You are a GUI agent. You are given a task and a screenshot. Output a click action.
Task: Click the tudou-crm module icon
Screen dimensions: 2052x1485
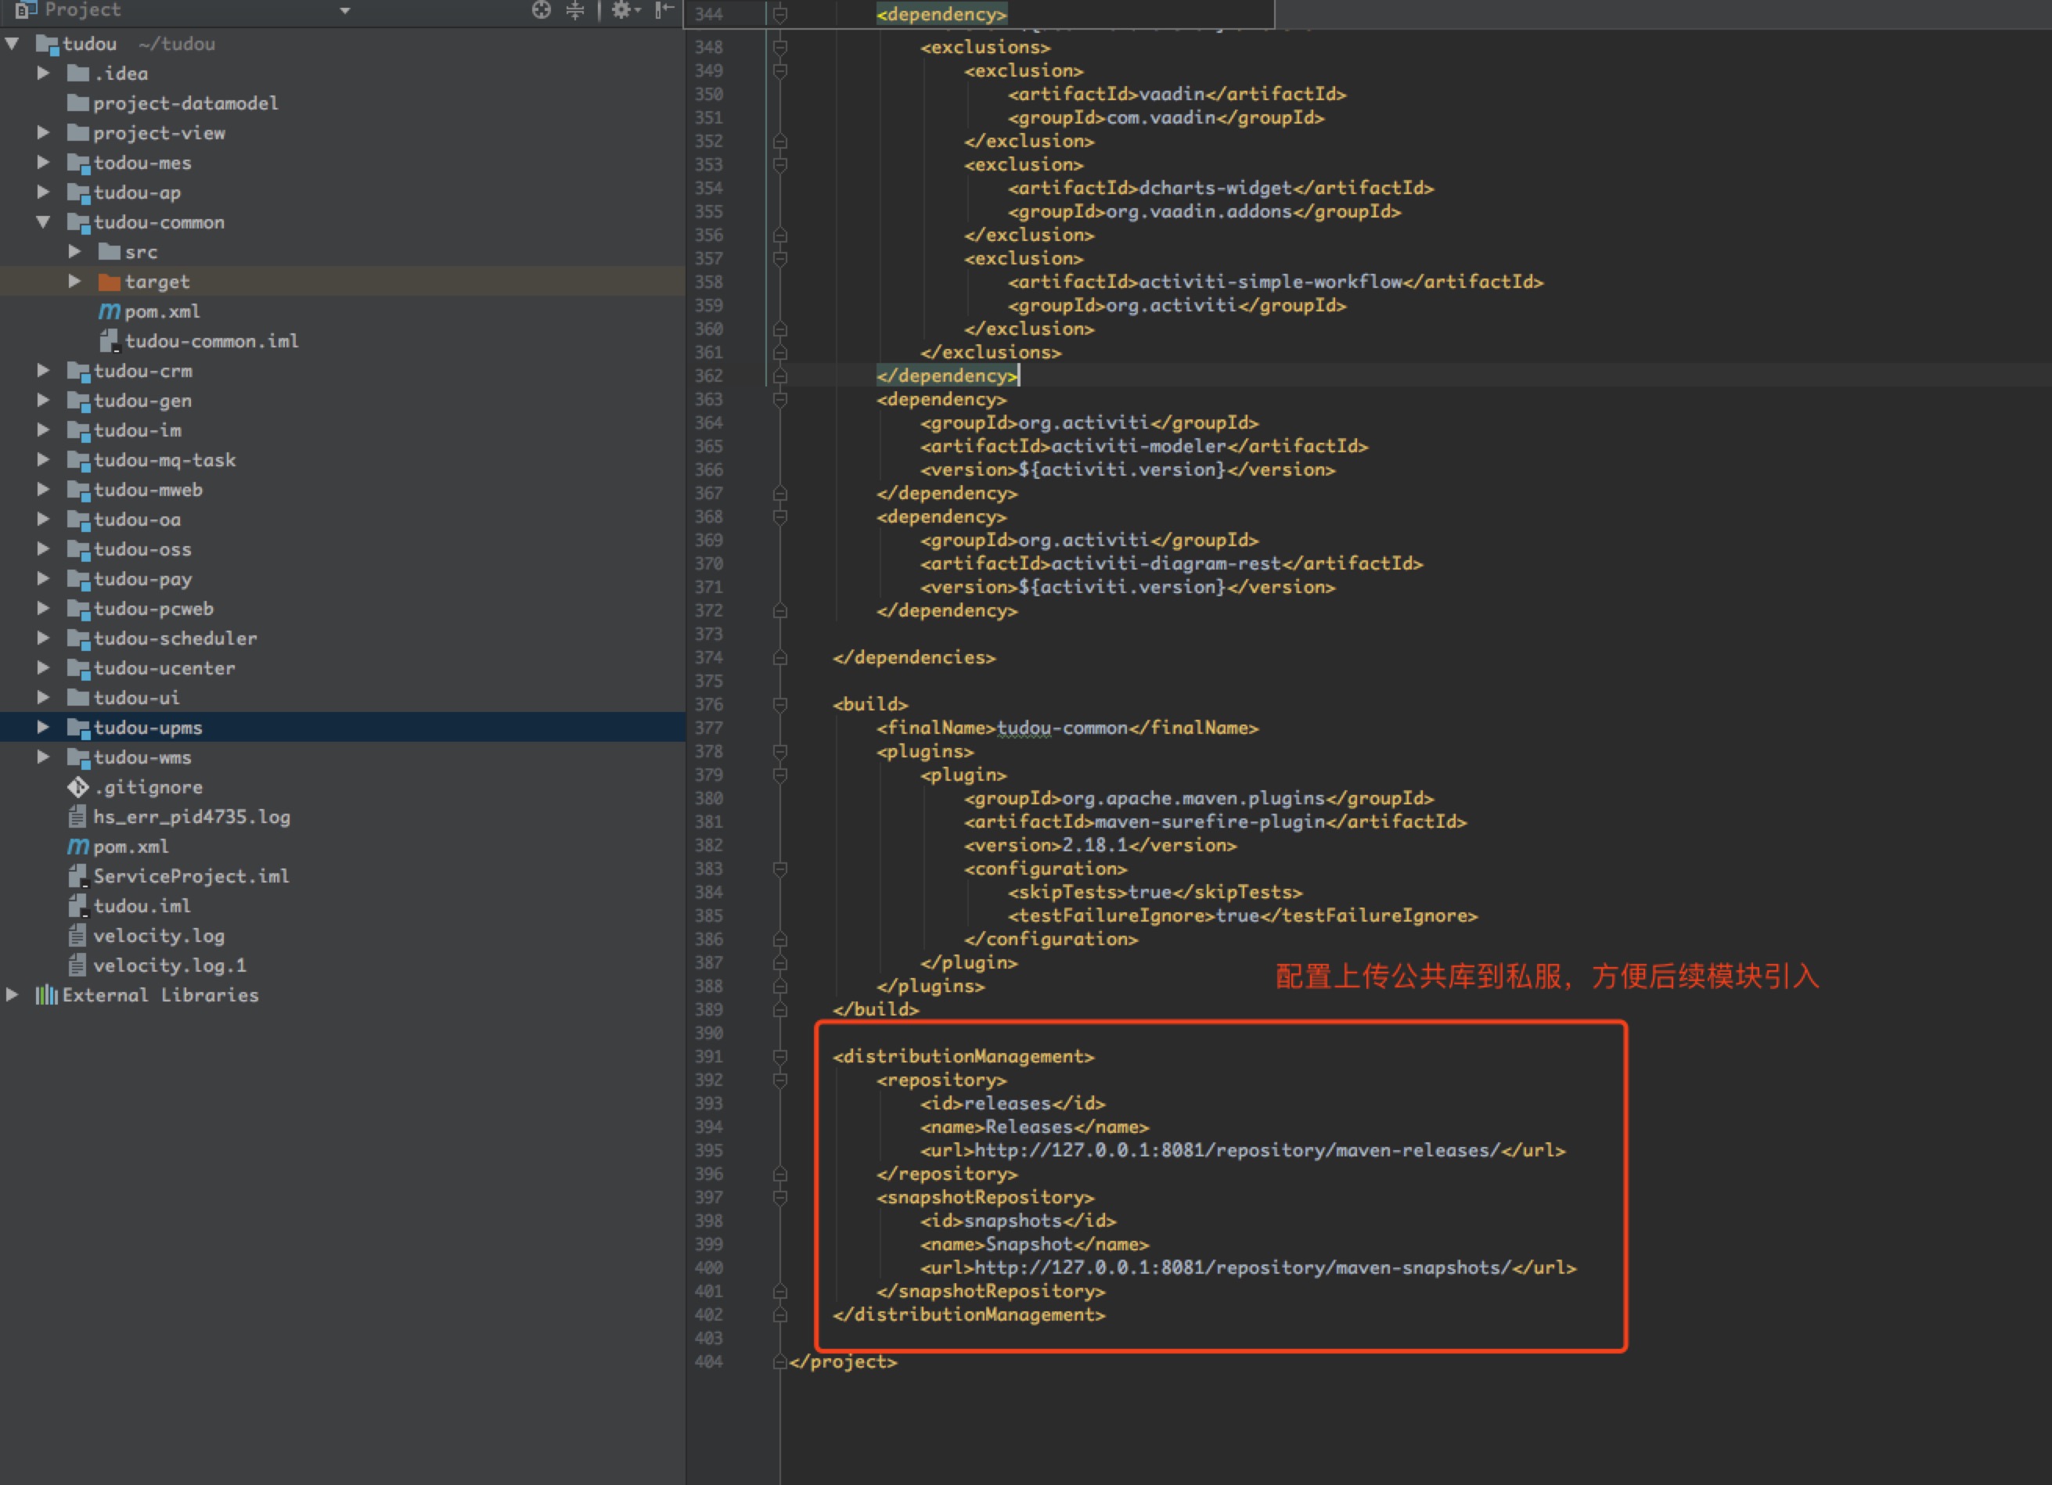[79, 371]
